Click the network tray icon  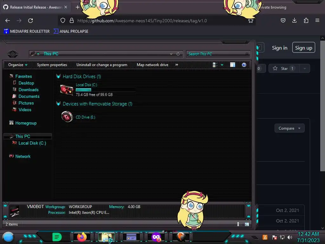pyautogui.click(x=282, y=237)
